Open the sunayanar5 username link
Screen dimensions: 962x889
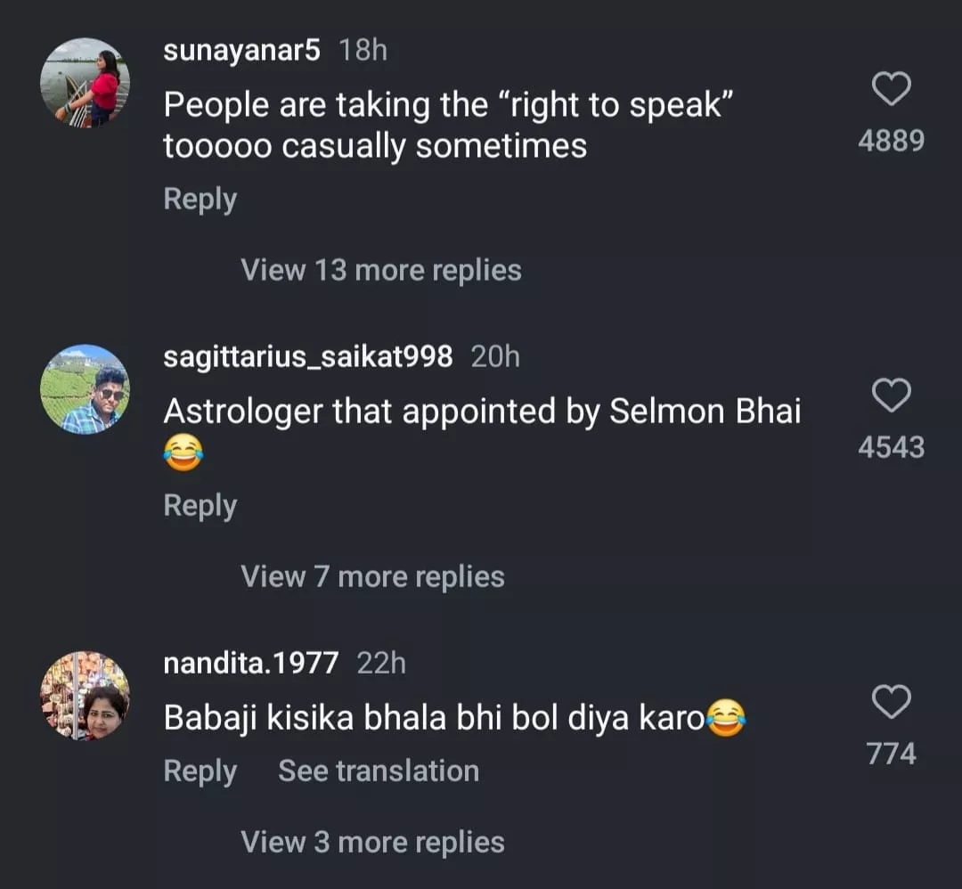(241, 51)
